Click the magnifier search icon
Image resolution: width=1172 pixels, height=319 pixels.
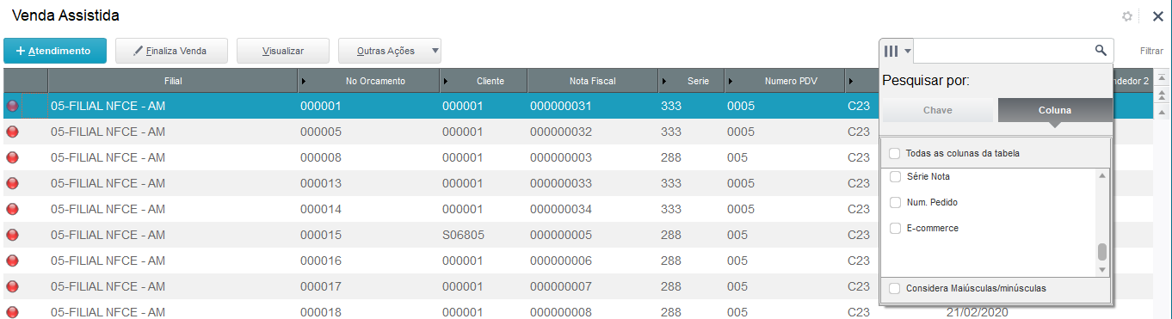click(x=1101, y=51)
